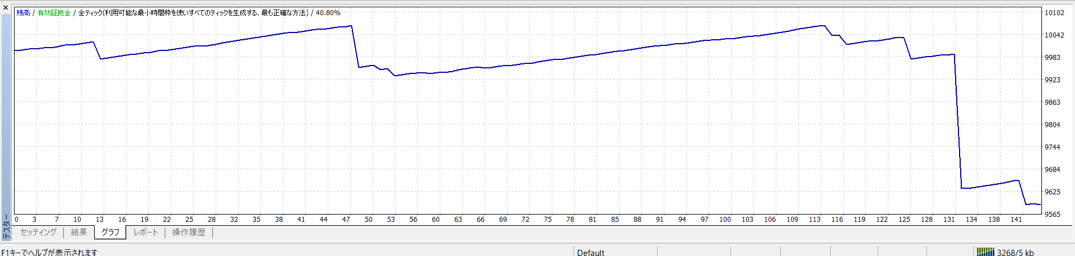The image size is (1075, 256).
Task: Click the 40.80% modeling quality value
Action: point(328,13)
